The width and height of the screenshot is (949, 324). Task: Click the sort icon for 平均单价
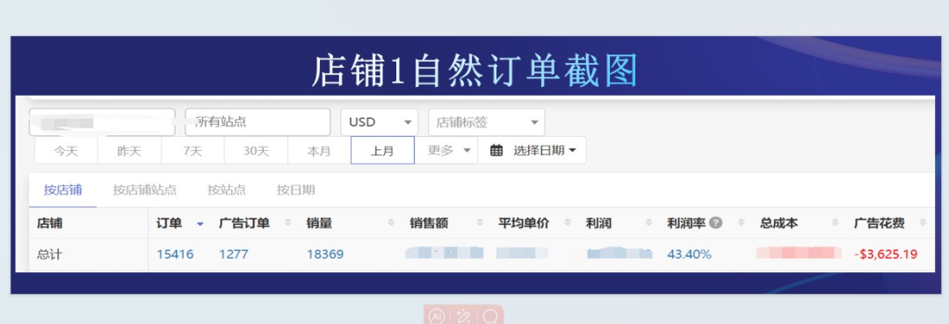pyautogui.click(x=567, y=223)
